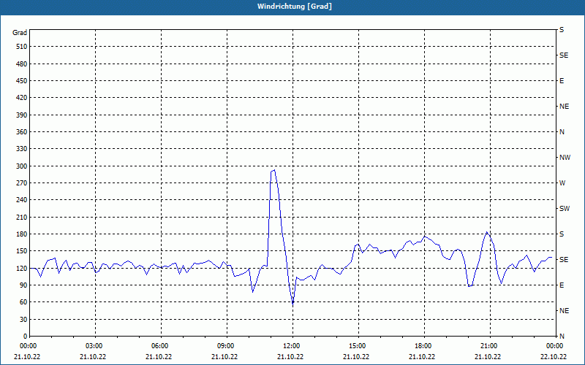
Task: Click the 18:00 time label on the x-axis
Action: click(424, 346)
